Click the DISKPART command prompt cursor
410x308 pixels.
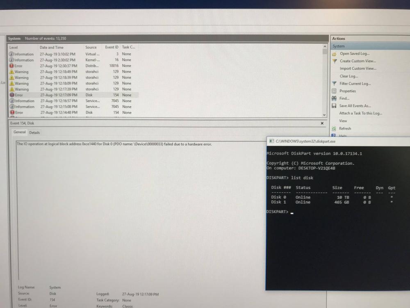pyautogui.click(x=292, y=212)
